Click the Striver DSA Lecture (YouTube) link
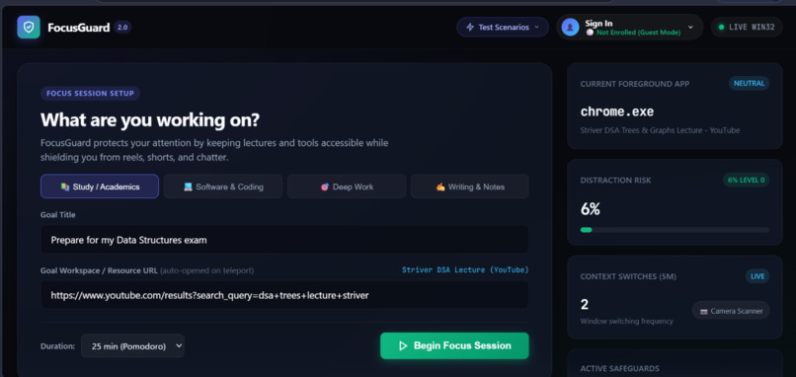 point(465,270)
